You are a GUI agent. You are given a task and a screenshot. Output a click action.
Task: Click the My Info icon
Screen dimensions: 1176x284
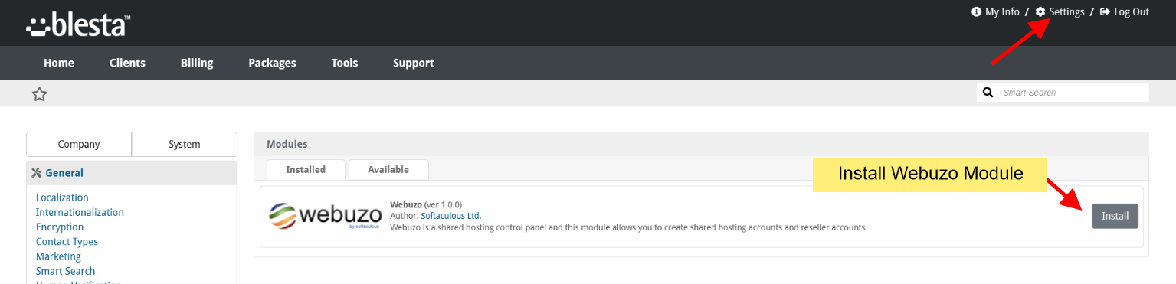tap(976, 11)
